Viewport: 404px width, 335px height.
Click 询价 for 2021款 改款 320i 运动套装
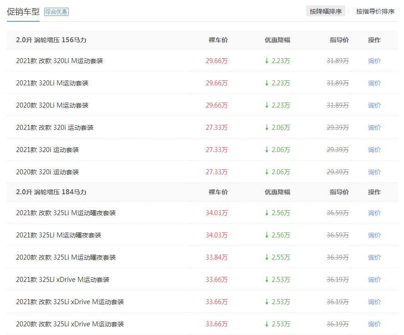(x=374, y=128)
